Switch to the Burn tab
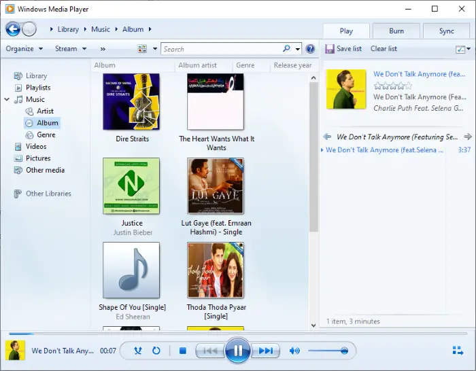476x371 pixels. [x=396, y=31]
